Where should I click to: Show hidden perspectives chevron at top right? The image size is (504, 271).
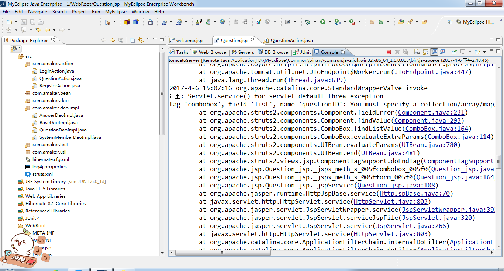pos(501,20)
